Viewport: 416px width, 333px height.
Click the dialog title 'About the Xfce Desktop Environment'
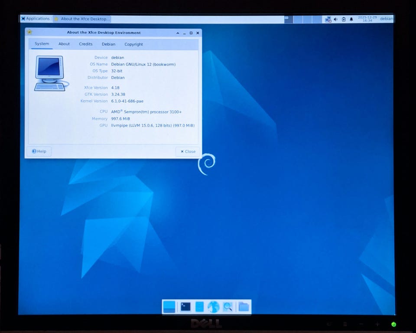(104, 33)
